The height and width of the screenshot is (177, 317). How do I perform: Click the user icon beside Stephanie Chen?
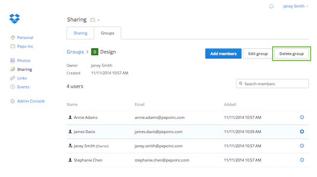70,160
